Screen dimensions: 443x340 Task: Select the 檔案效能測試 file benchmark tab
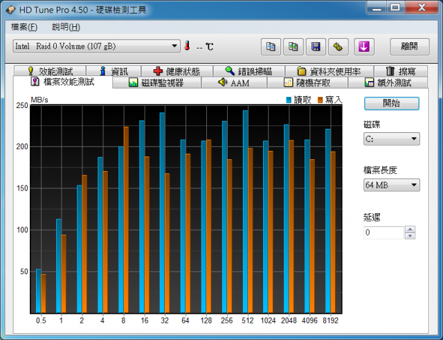pos(63,82)
